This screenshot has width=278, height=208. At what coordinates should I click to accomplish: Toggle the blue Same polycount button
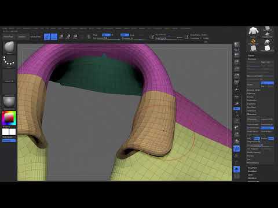click(257, 139)
